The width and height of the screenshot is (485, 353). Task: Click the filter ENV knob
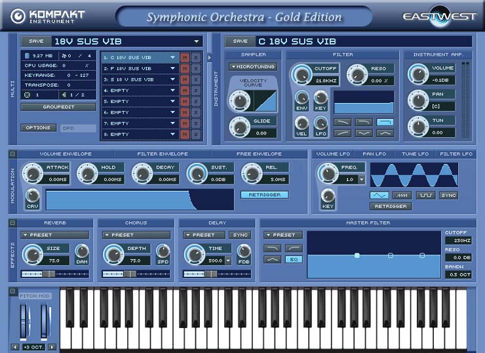click(301, 98)
